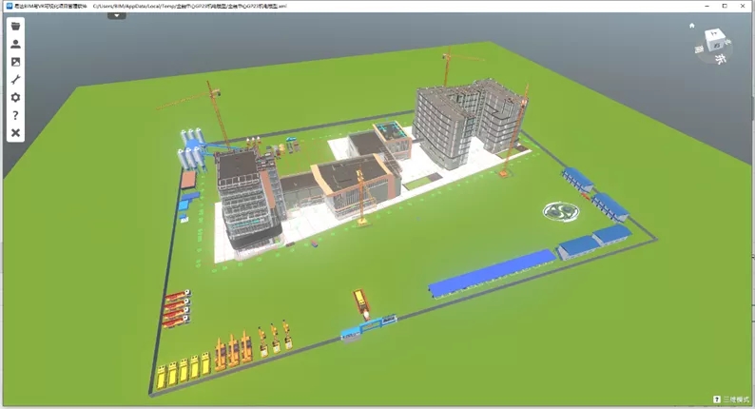This screenshot has width=755, height=409.
Task: Select the wrench tools icon
Action: click(x=15, y=80)
